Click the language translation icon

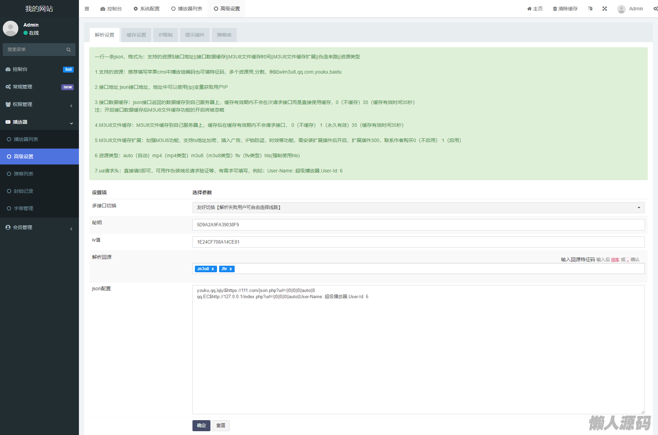[x=590, y=9]
